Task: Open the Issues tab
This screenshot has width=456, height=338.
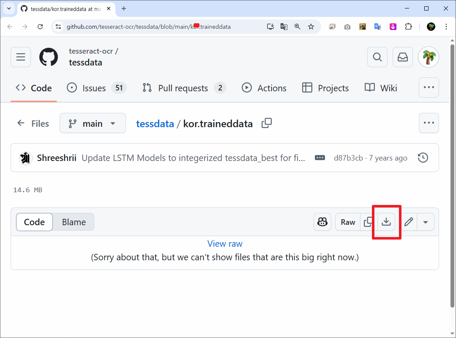Action: coord(96,88)
